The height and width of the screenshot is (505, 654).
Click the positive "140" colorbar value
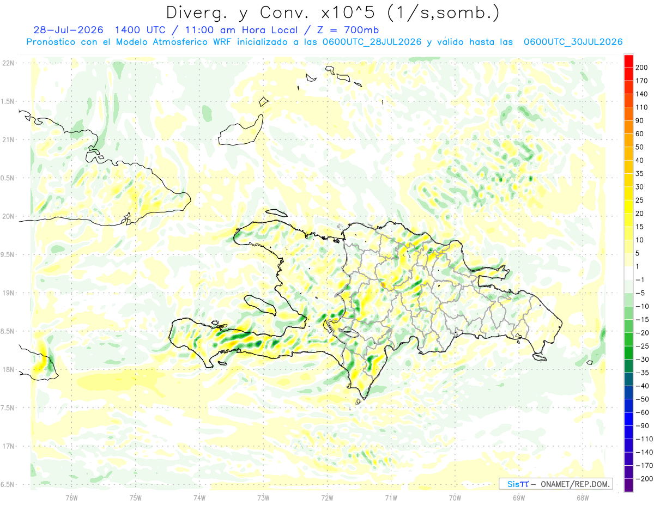click(642, 94)
